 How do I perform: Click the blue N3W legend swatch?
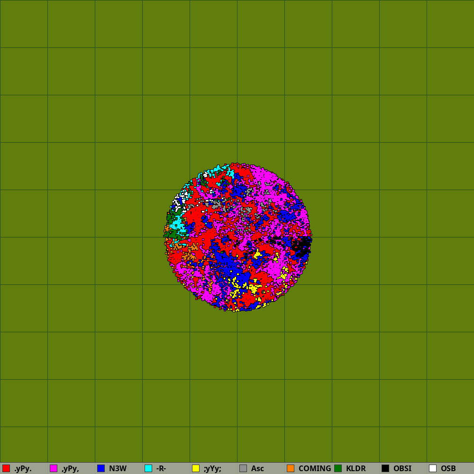click(101, 468)
